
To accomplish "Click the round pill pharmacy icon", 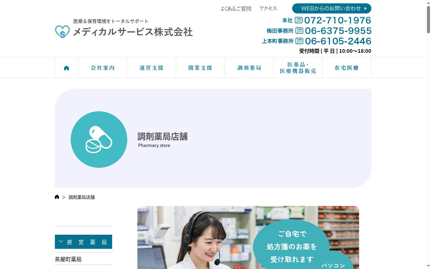I will [x=99, y=140].
